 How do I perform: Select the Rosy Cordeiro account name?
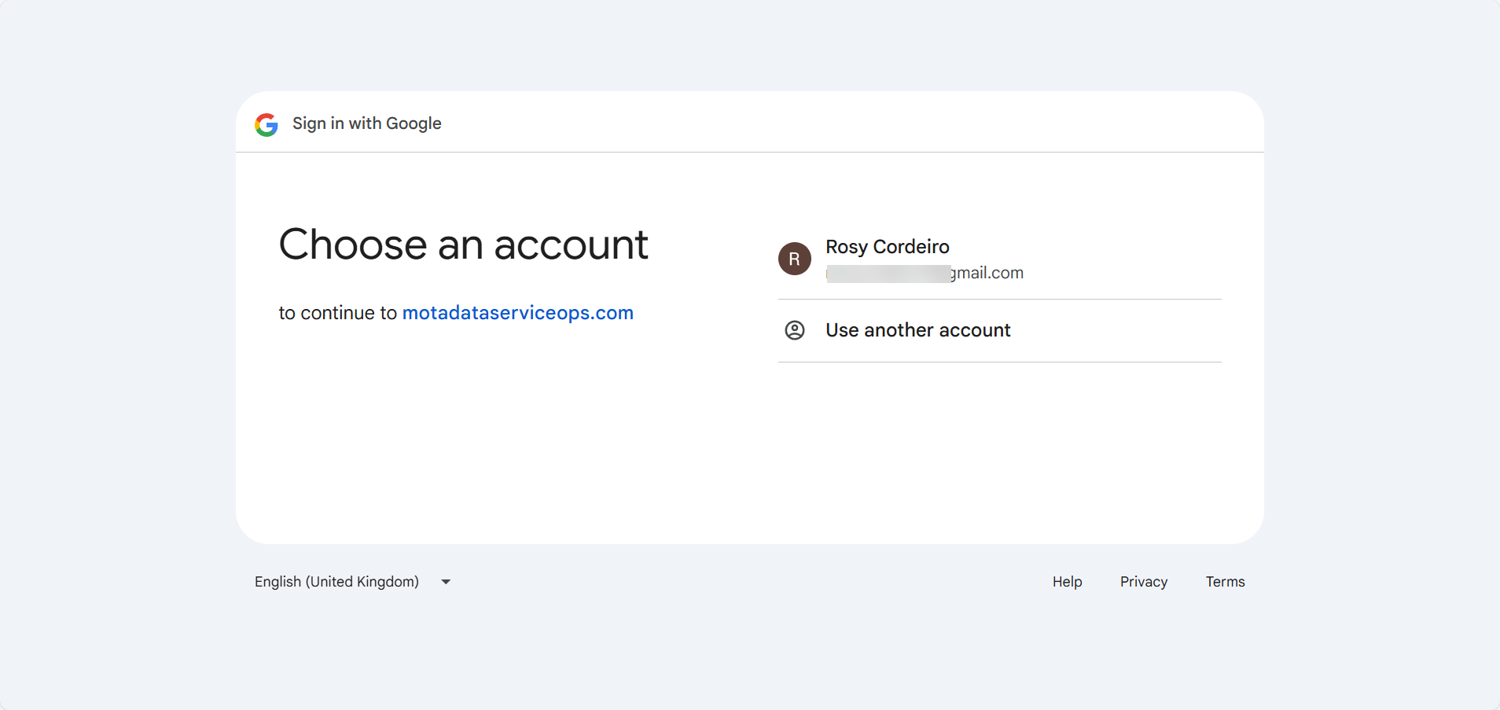887,247
